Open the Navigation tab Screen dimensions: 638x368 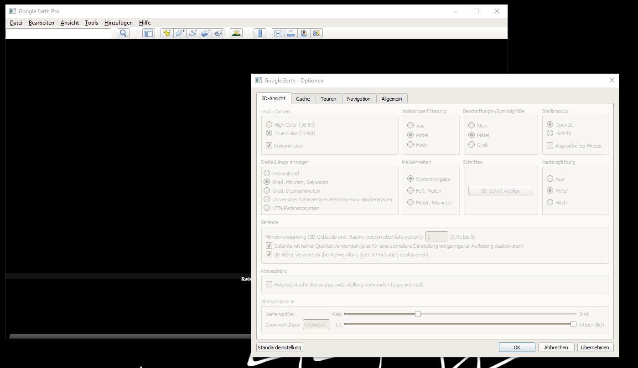coord(359,99)
